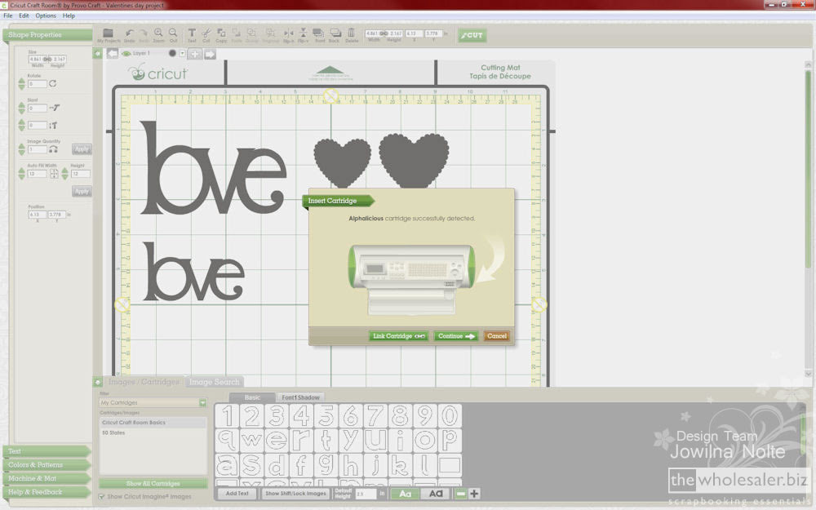Zoom in with the magnifier plus icon

point(158,33)
